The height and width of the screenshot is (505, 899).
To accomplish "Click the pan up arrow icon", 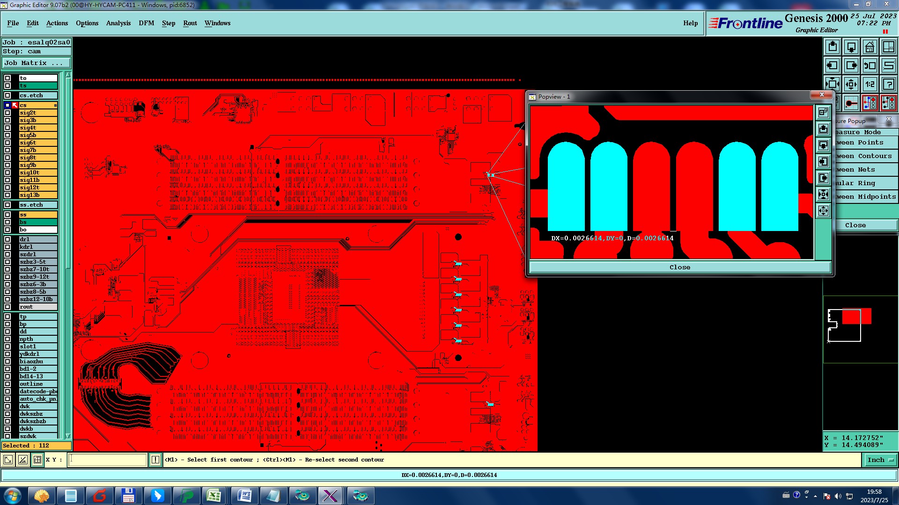I will point(833,47).
